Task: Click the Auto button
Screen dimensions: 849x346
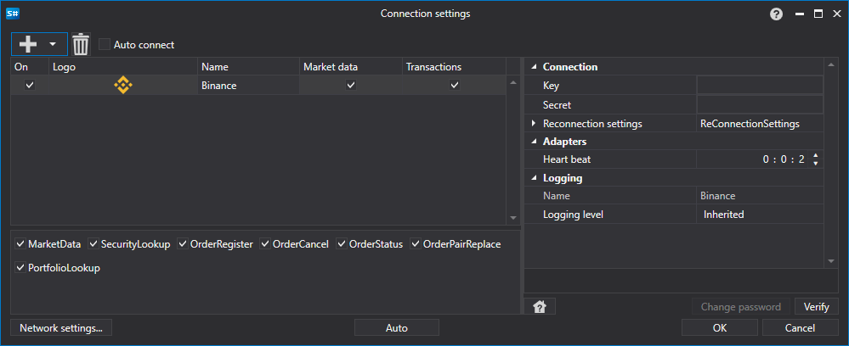Action: pos(396,327)
